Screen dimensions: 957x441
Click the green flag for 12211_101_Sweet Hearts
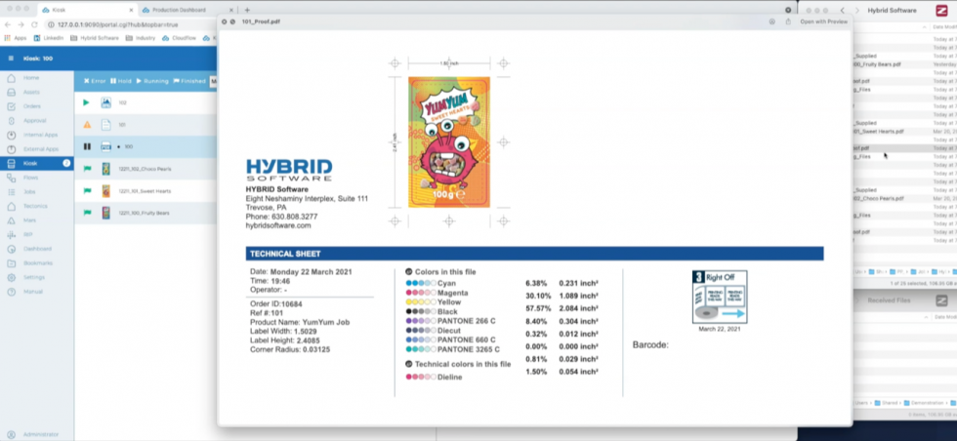pos(87,191)
